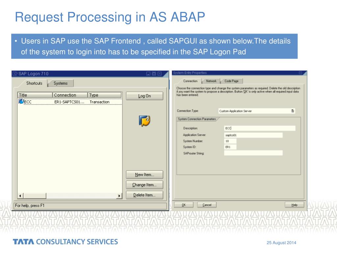Click the horizontal scrollbar left arrow

click(20, 196)
